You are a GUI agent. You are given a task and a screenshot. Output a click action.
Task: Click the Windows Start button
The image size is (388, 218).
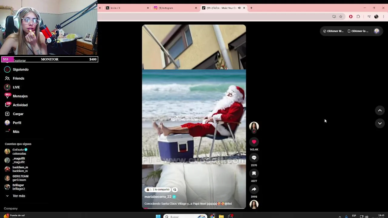click(158, 216)
